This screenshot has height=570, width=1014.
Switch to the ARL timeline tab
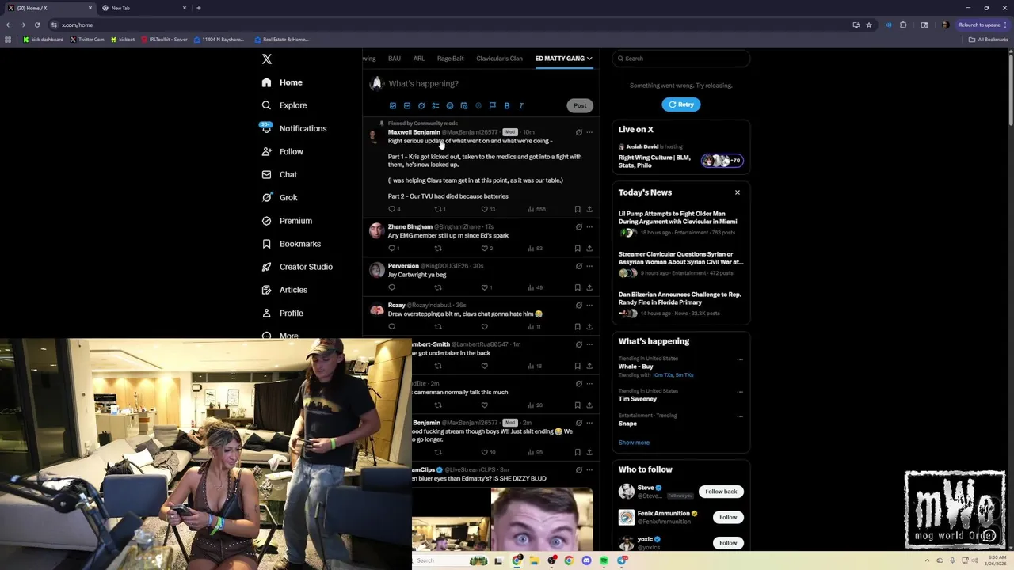(418, 59)
